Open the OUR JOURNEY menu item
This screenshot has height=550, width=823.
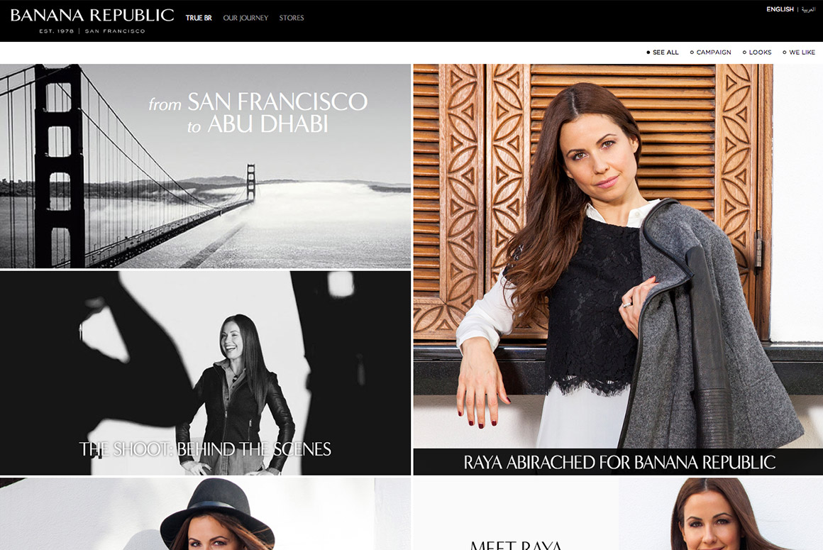[x=245, y=18]
